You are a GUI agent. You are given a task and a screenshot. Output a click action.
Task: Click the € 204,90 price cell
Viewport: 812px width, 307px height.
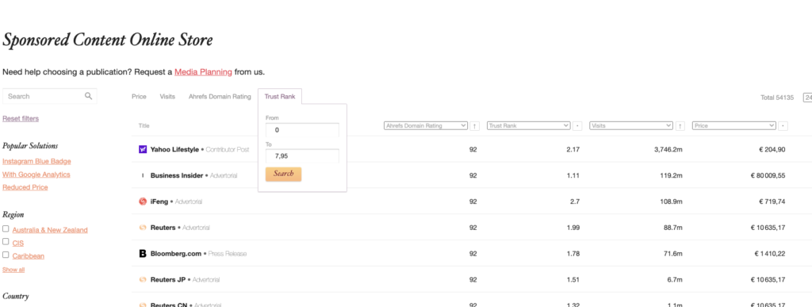point(772,149)
